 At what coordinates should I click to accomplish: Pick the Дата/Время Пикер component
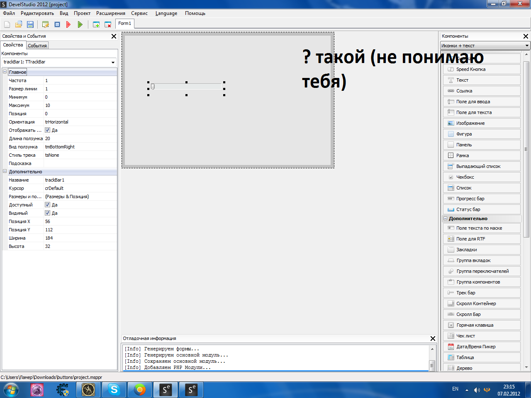click(x=482, y=347)
